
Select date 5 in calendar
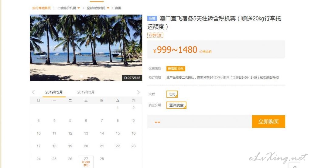pos(70,120)
